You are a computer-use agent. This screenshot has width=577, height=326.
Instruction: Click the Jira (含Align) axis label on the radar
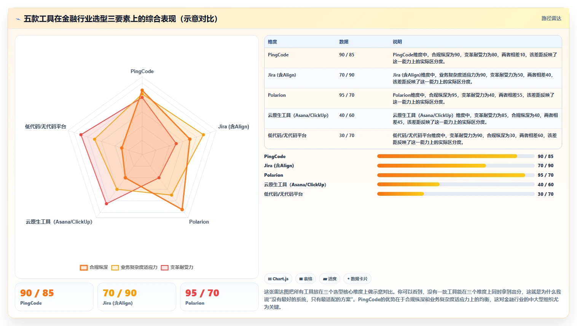pyautogui.click(x=234, y=126)
